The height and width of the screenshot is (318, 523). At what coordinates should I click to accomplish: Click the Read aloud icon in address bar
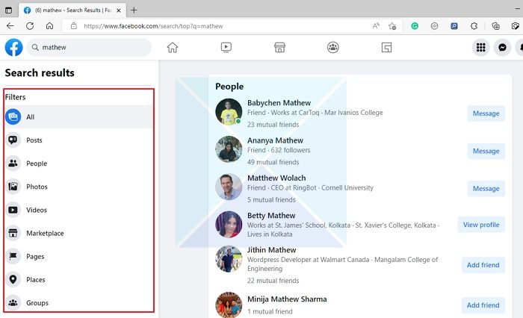point(376,26)
